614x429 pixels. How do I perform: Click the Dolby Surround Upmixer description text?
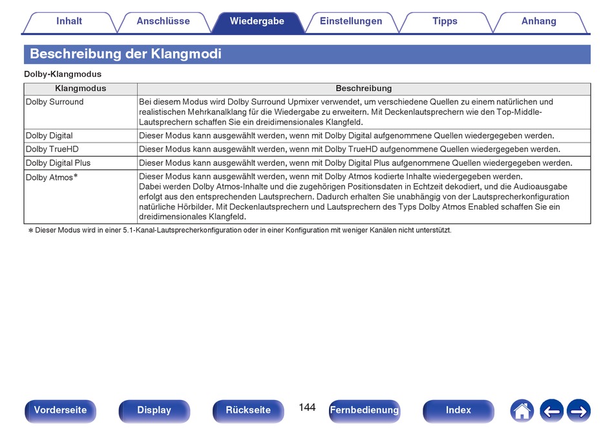pos(346,112)
